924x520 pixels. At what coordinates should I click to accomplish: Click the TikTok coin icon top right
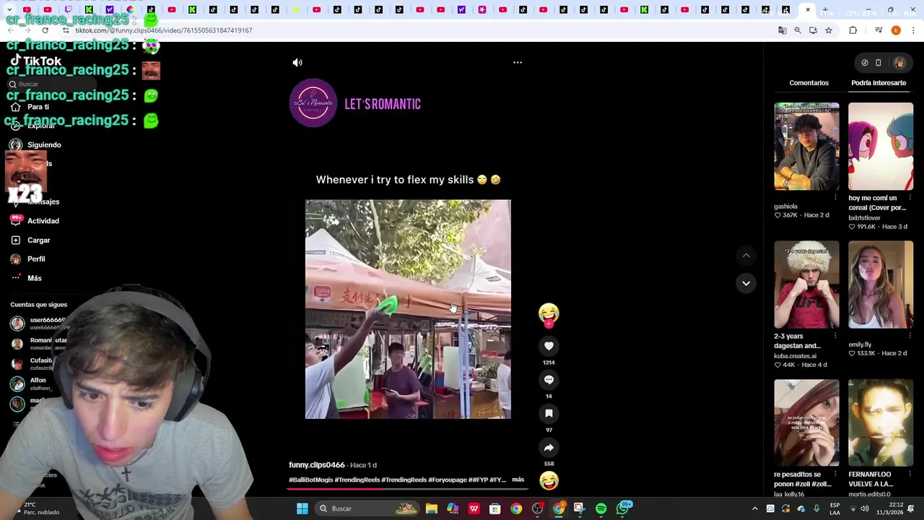pyautogui.click(x=864, y=63)
